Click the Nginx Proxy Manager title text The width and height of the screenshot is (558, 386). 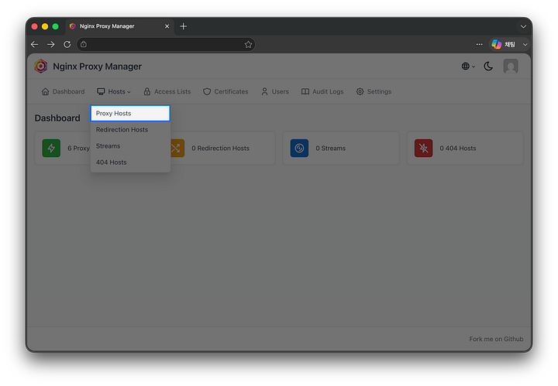[x=97, y=67]
